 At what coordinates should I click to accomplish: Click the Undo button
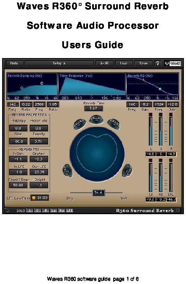pos(14,64)
